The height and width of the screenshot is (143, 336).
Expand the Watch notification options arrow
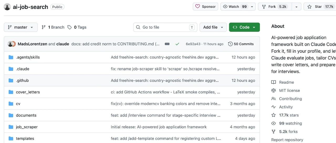(252, 7)
